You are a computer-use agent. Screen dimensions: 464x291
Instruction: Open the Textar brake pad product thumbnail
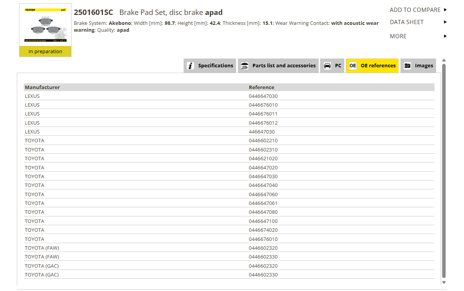46,25
